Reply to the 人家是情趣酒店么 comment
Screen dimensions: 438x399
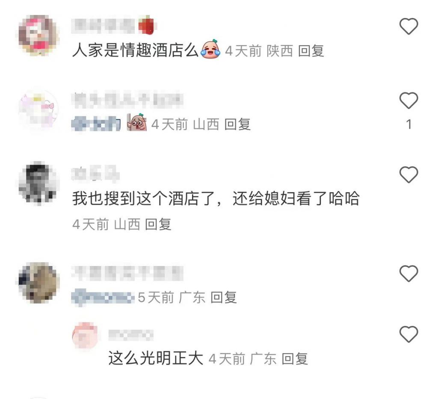(311, 51)
